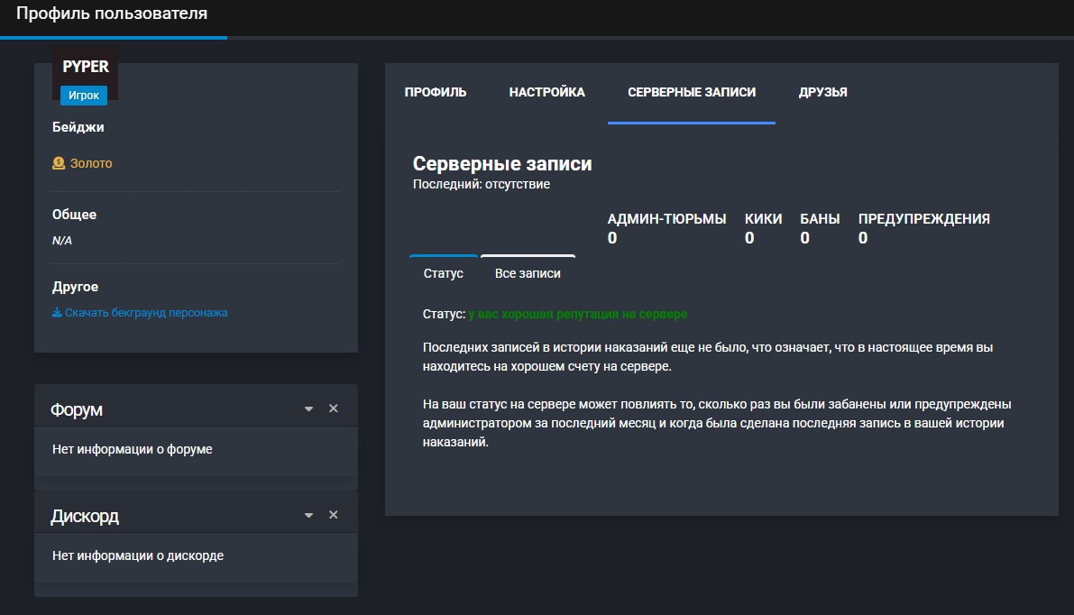Viewport: 1074px width, 615px height.
Task: Click the КИКИ counter
Action: 763,228
